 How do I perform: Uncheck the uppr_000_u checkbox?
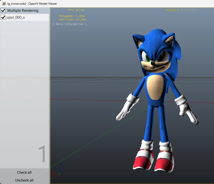(3, 17)
